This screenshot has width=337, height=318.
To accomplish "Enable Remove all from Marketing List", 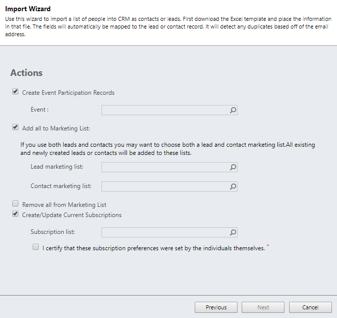I will pos(15,203).
